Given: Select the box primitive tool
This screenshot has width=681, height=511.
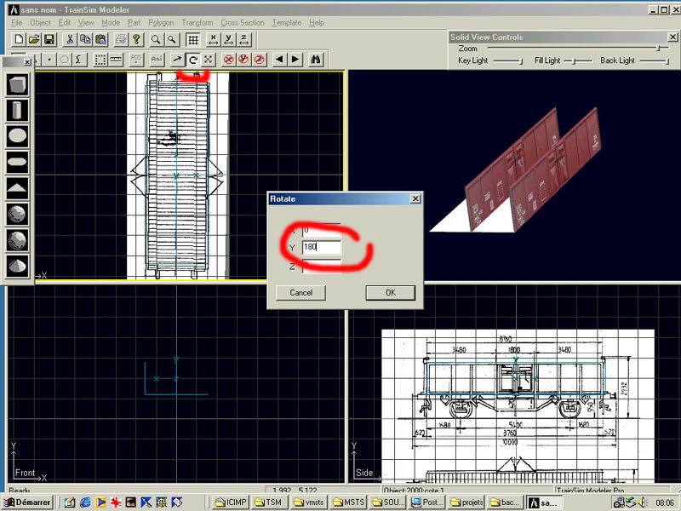Looking at the screenshot, I should tap(18, 84).
